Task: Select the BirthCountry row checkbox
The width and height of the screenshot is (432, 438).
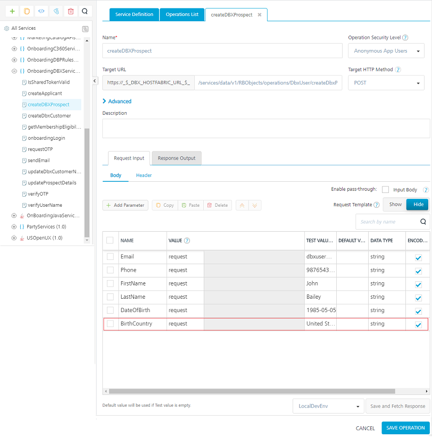Action: tap(110, 324)
